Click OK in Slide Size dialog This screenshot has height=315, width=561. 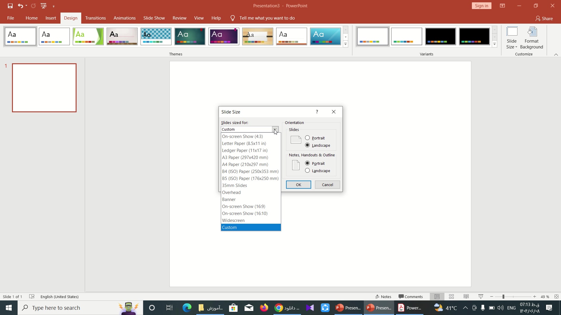click(298, 185)
